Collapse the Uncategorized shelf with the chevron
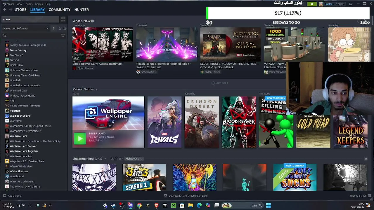The height and width of the screenshot is (210, 374). click(366, 159)
